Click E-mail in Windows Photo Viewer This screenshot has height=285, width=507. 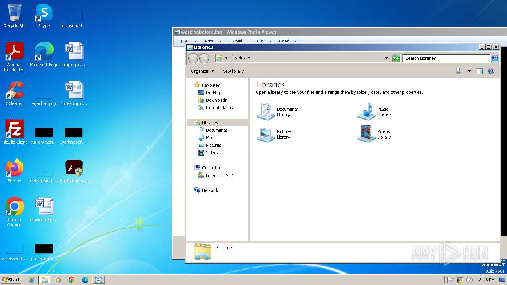(236, 41)
